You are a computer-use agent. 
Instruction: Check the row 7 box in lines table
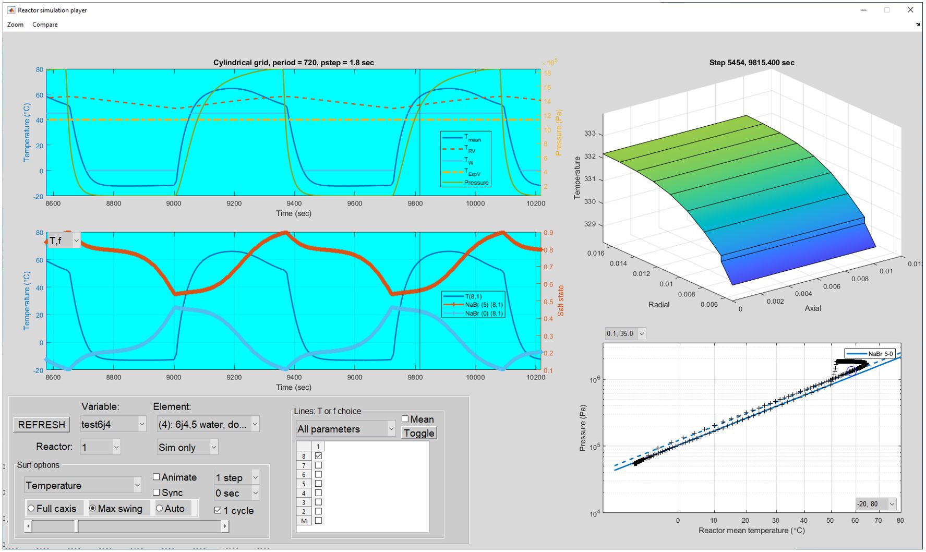(x=318, y=465)
